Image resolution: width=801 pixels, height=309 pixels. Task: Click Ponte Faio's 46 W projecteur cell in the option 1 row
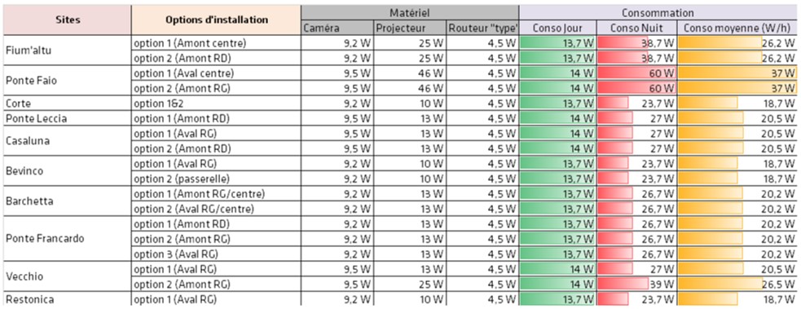(410, 73)
